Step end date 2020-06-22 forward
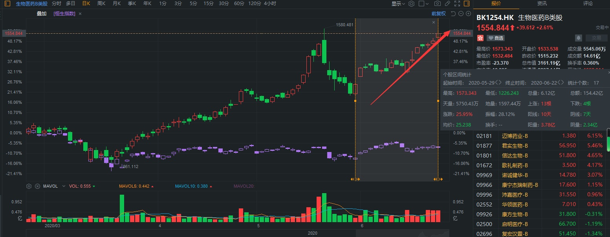This screenshot has width=610, height=237. click(x=563, y=83)
